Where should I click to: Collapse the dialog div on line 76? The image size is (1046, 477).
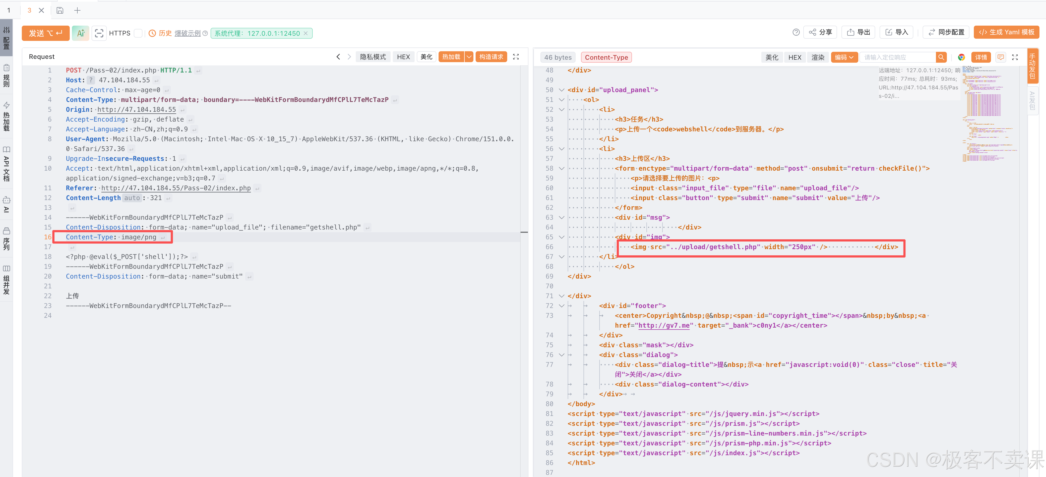click(562, 355)
